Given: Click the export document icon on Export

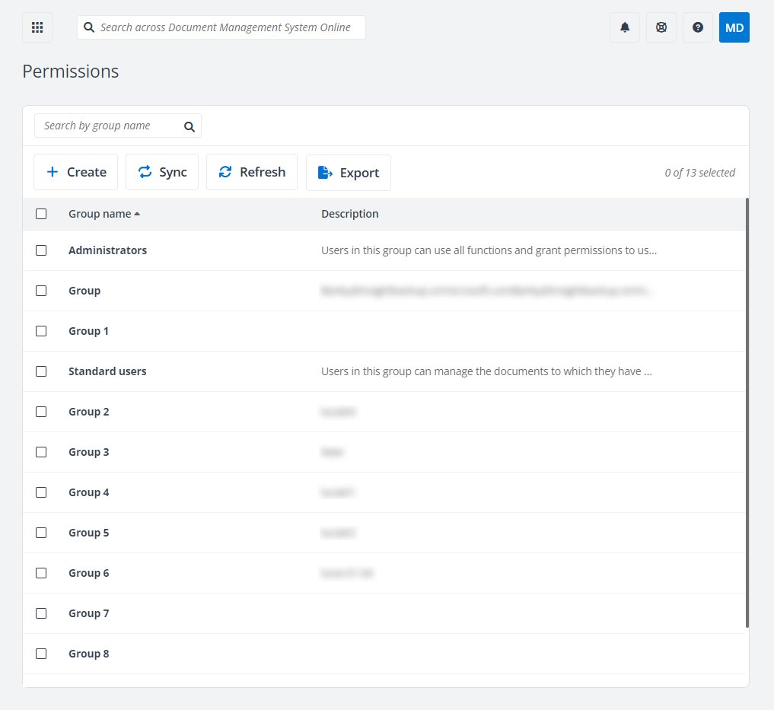Looking at the screenshot, I should [x=324, y=173].
